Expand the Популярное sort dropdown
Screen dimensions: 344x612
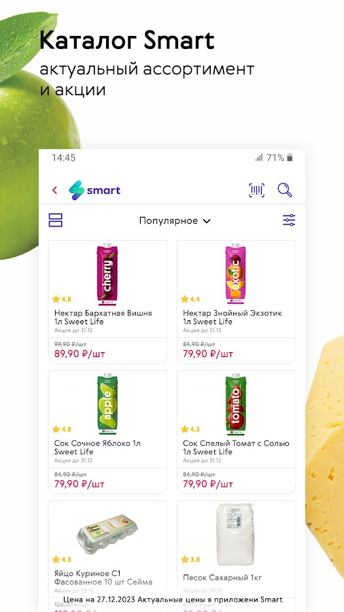(x=175, y=221)
